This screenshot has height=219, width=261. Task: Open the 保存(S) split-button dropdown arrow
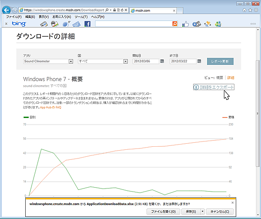202,212
